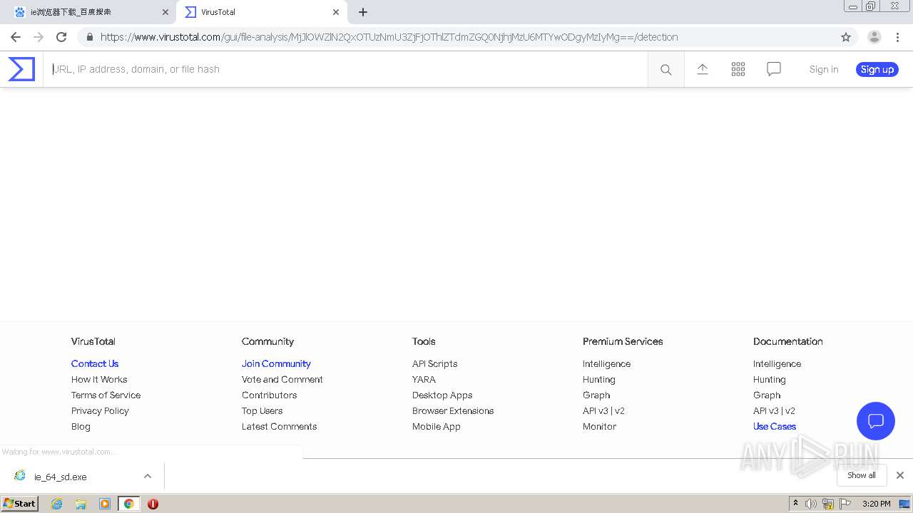The width and height of the screenshot is (913, 513).
Task: Open Premium Services Graph link
Action: pos(596,395)
